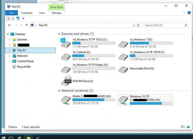Click the Media (M:) usage bar
The width and height of the screenshot is (193, 139).
pyautogui.click(x=94, y=100)
